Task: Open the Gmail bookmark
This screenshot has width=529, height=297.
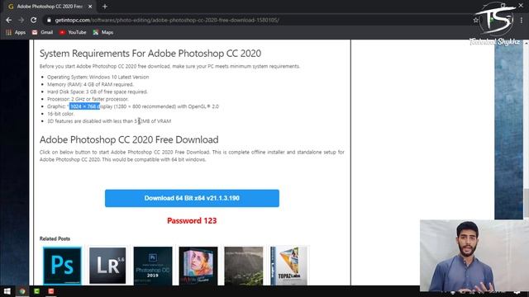Action: tap(42, 32)
